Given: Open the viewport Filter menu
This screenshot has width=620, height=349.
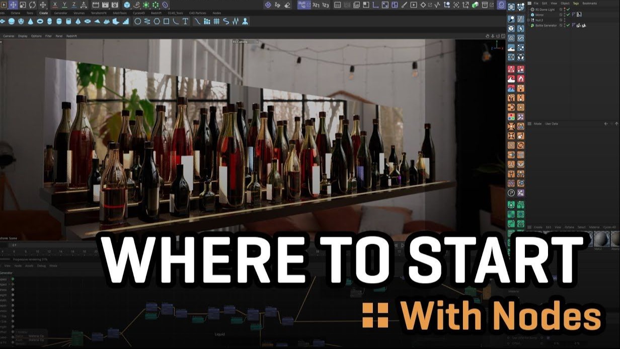Looking at the screenshot, I should [x=49, y=36].
